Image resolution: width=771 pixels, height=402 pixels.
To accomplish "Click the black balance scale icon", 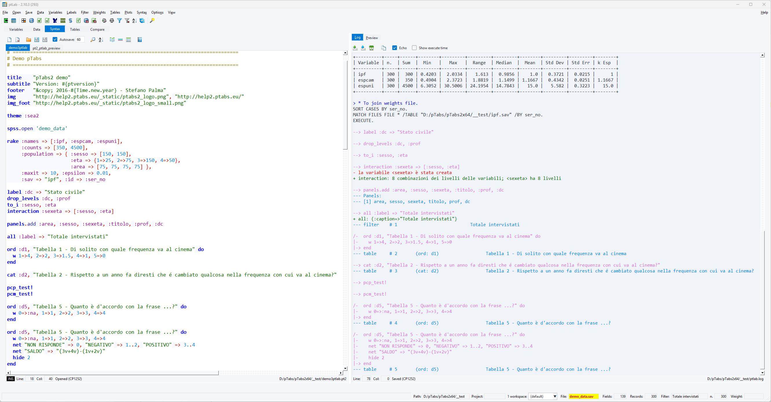I will click(x=112, y=21).
